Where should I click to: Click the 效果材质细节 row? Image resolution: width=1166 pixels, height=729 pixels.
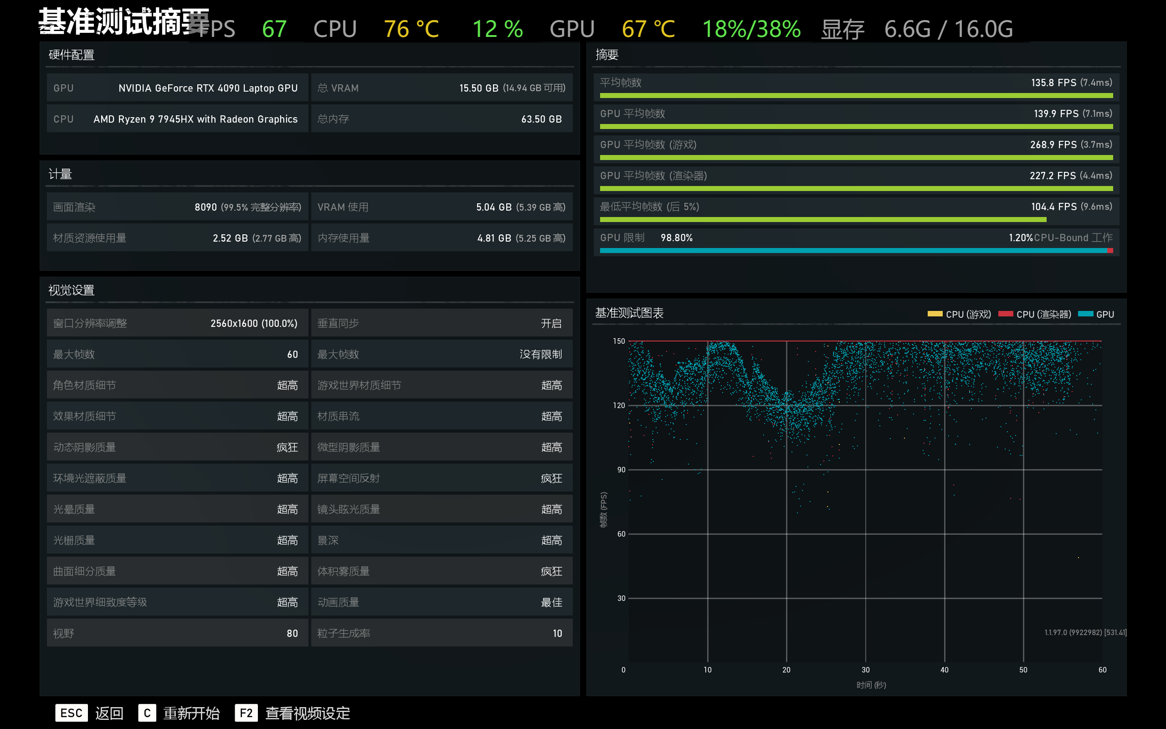(177, 416)
